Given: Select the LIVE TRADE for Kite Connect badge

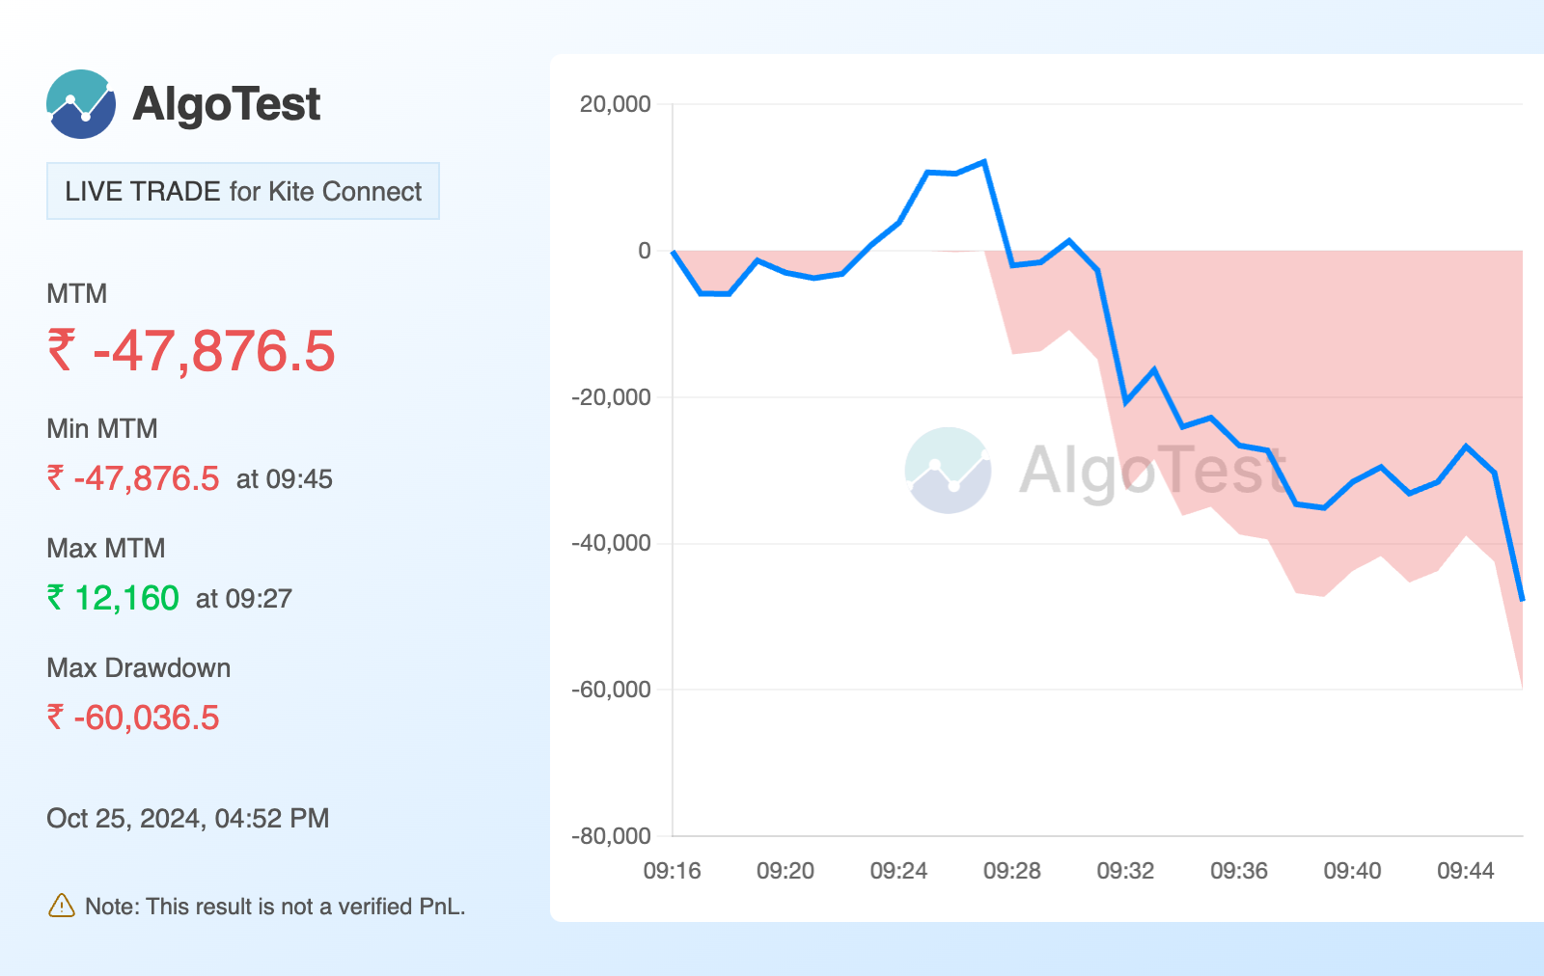Looking at the screenshot, I should 243,191.
